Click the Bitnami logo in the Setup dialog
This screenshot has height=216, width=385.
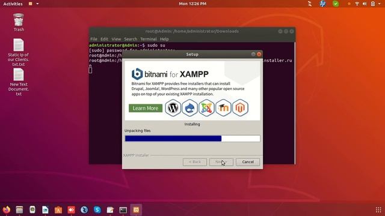click(x=137, y=74)
